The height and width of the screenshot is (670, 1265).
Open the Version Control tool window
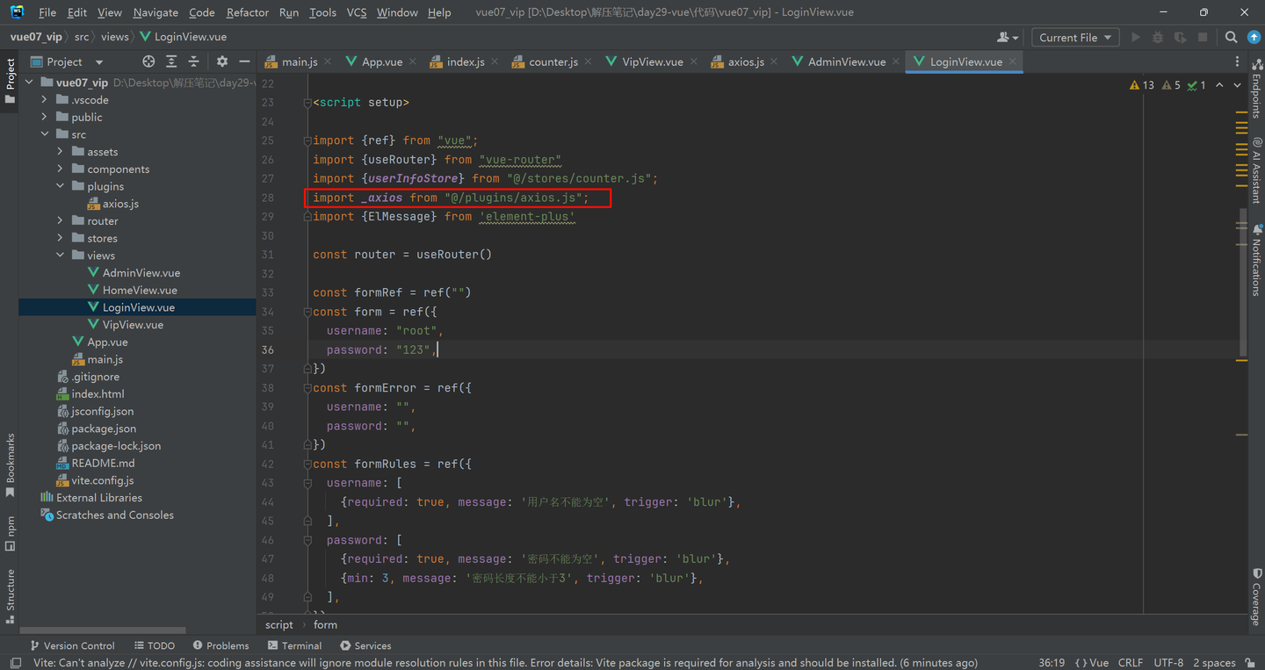pos(72,645)
